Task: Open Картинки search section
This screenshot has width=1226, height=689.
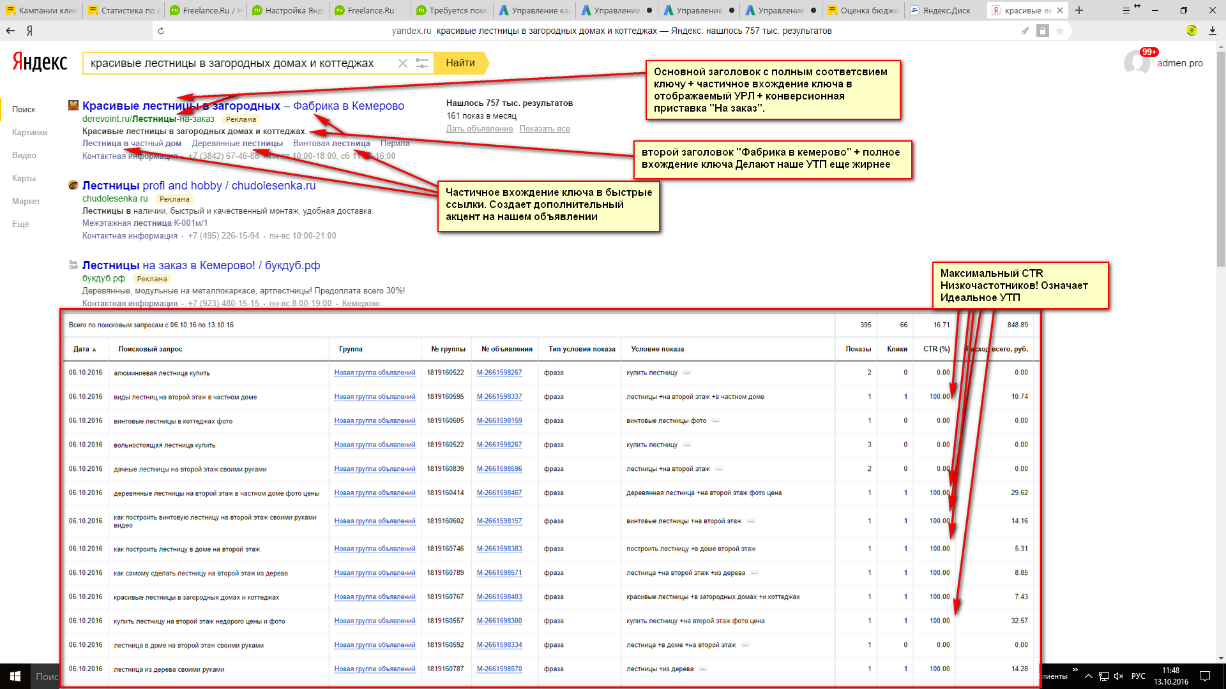Action: point(29,132)
